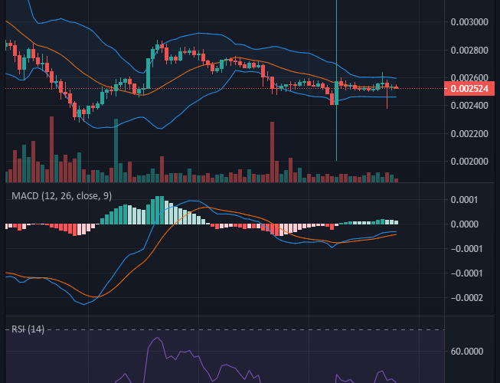Click the 0.002000 price axis label
Image resolution: width=500 pixels, height=383 pixels.
point(470,162)
